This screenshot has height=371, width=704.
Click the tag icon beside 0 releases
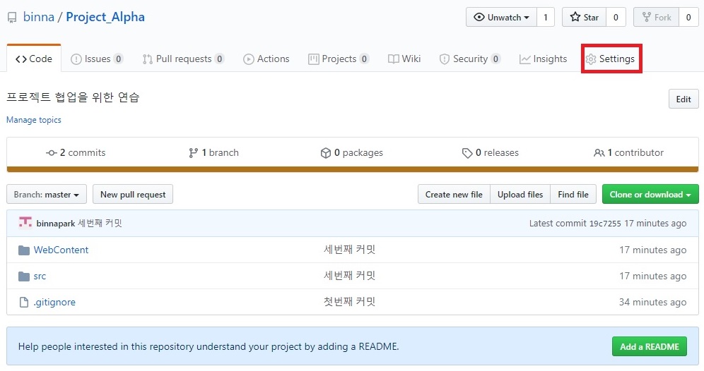(467, 153)
